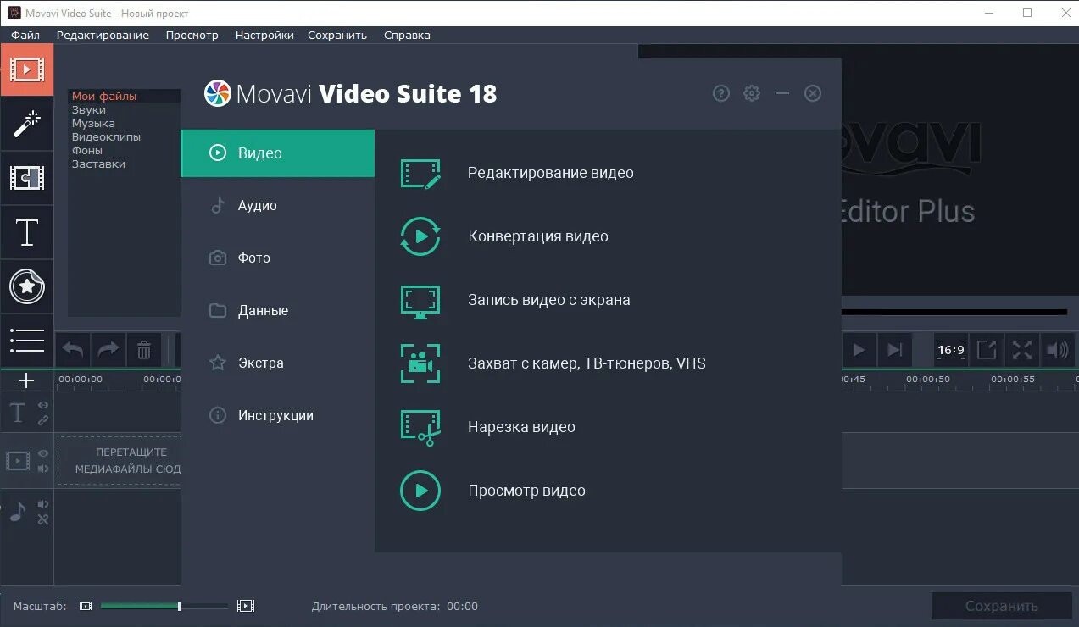Add a new track with plus icon
This screenshot has width=1079, height=627.
coord(26,380)
